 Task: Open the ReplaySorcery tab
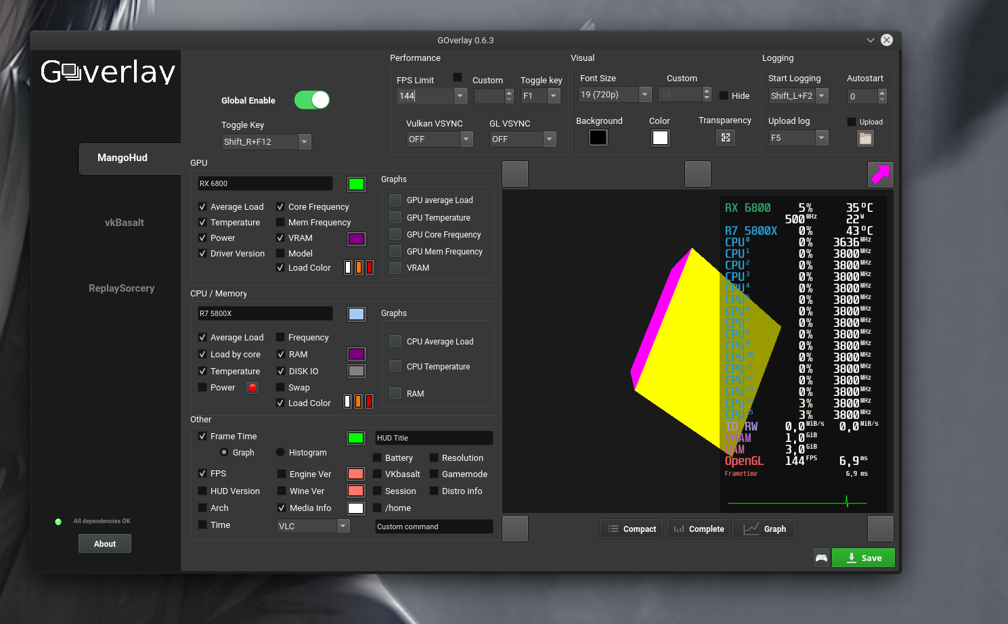(x=122, y=288)
